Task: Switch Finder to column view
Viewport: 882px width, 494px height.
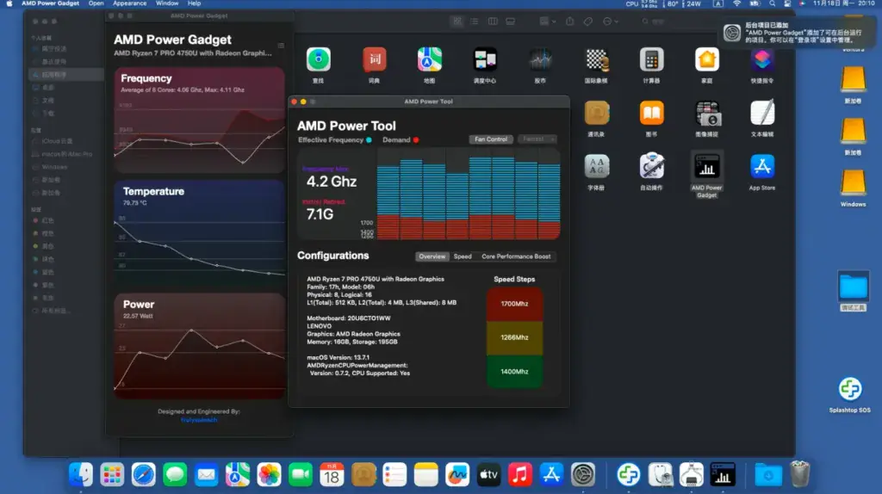Action: [x=493, y=22]
